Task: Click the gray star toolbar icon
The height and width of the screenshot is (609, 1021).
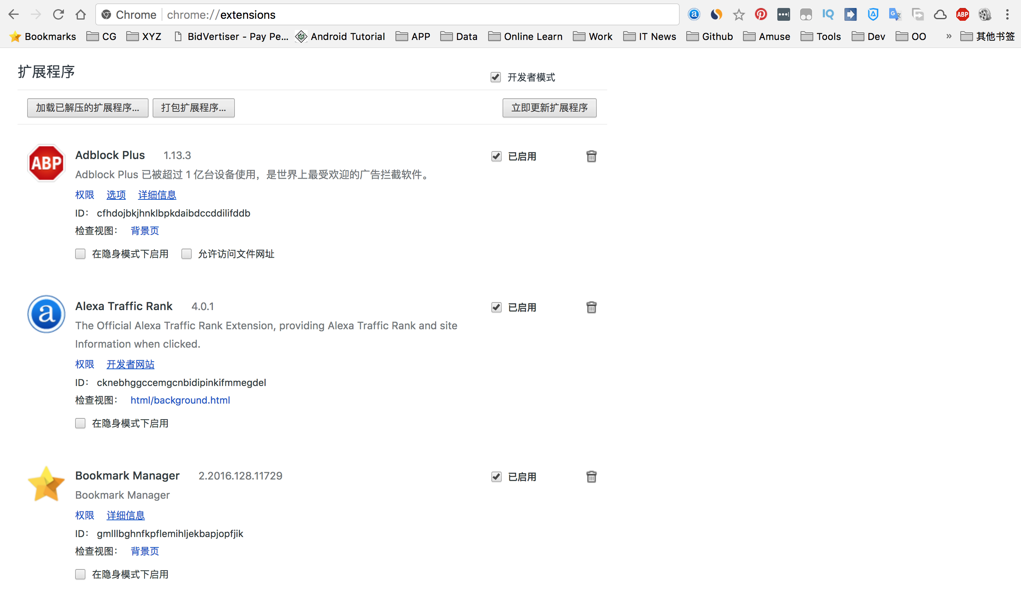Action: 738,15
